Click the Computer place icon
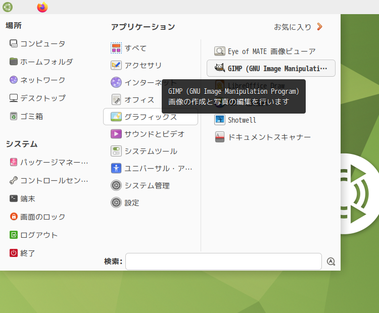The width and height of the screenshot is (379, 313). pyautogui.click(x=14, y=44)
